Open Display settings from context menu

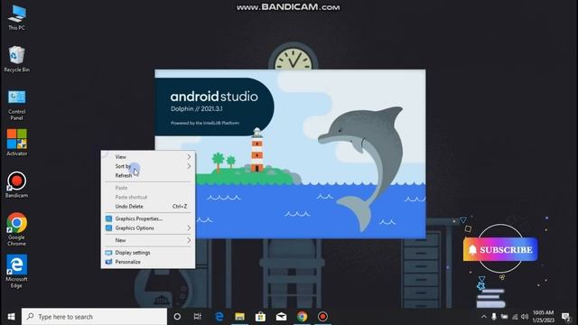coord(148,253)
